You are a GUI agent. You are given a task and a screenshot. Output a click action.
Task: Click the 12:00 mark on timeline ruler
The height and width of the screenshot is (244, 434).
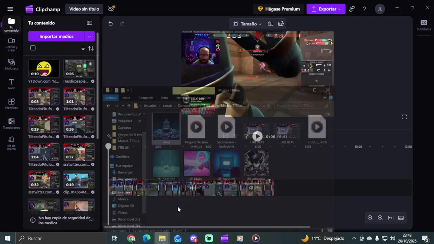(x=408, y=147)
